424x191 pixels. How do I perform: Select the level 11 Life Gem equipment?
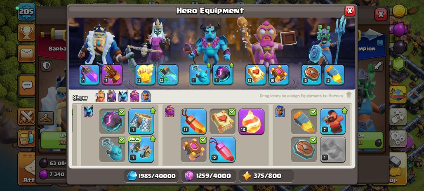(x=193, y=121)
